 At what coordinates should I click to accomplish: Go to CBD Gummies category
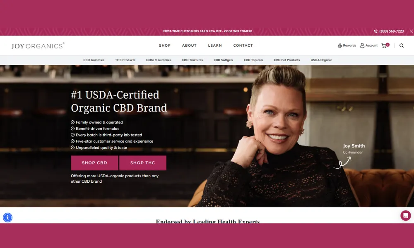(x=94, y=60)
